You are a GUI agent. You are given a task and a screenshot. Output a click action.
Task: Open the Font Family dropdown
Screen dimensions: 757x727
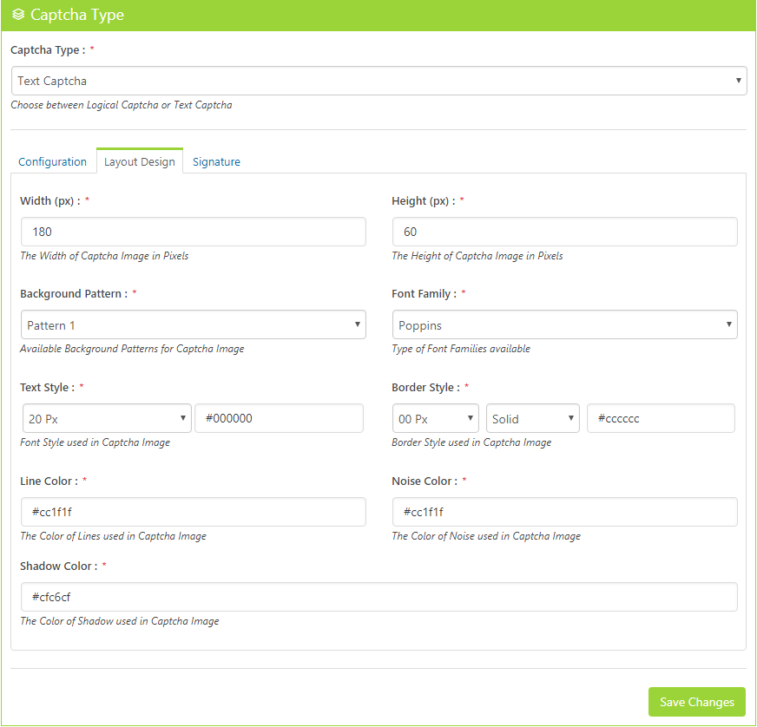(x=564, y=325)
